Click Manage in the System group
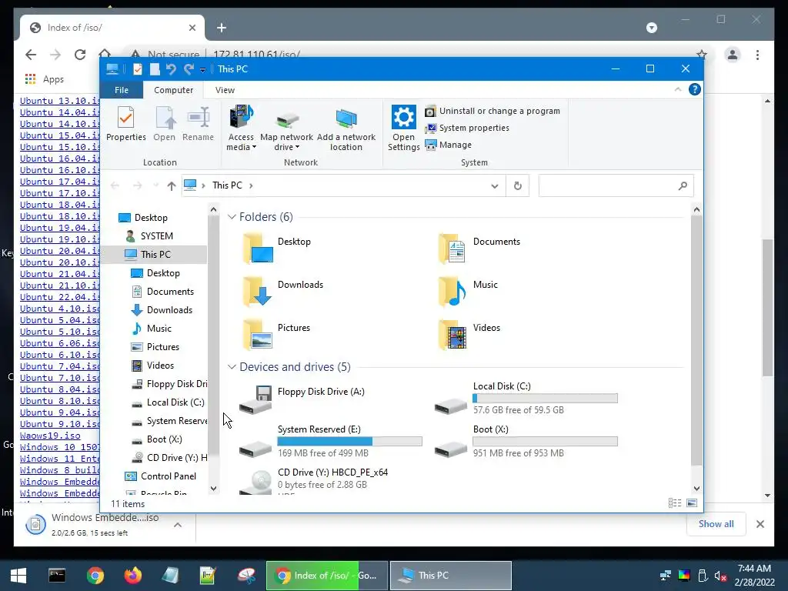Image resolution: width=788 pixels, height=591 pixels. click(x=449, y=145)
